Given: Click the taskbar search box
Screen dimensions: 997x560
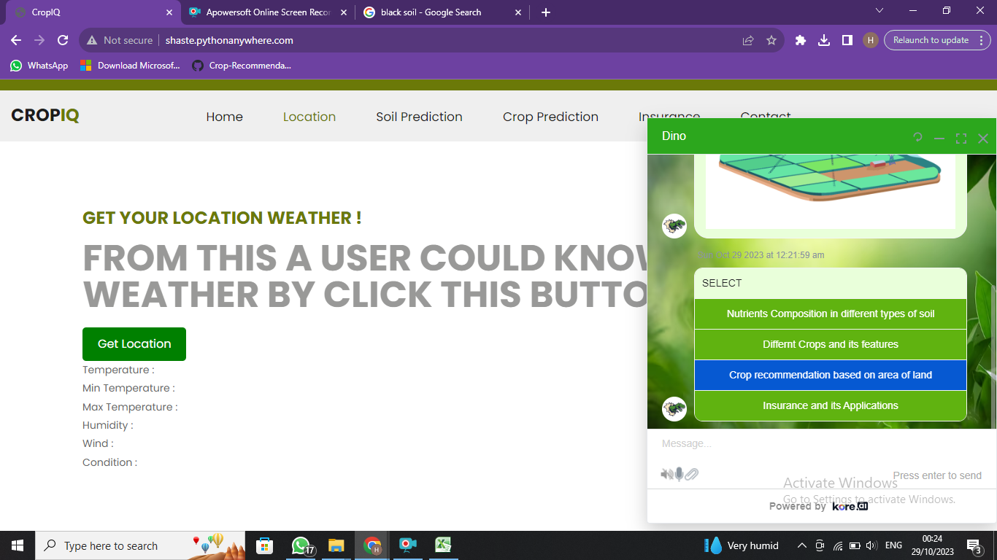Looking at the screenshot, I should (x=140, y=545).
